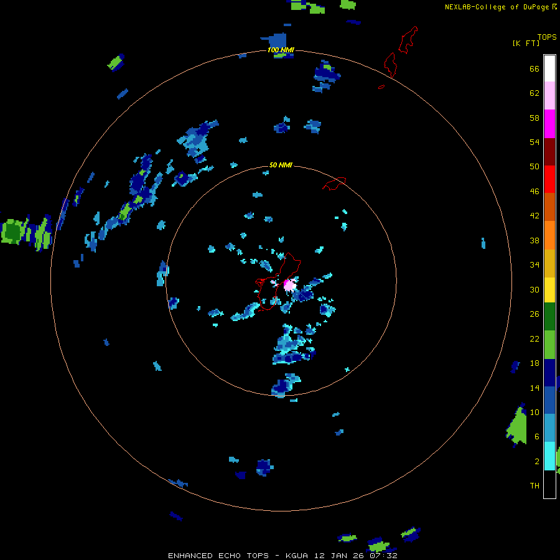560x560 pixels.
Task: Select the white swatch in the legend
Action: click(x=549, y=68)
